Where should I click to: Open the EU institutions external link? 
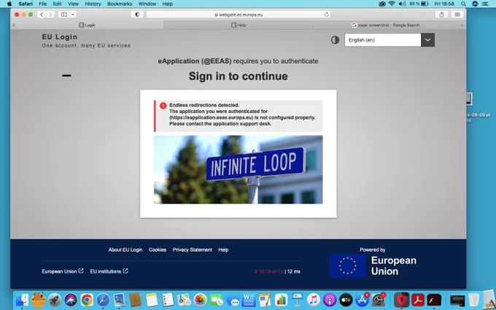click(x=109, y=271)
